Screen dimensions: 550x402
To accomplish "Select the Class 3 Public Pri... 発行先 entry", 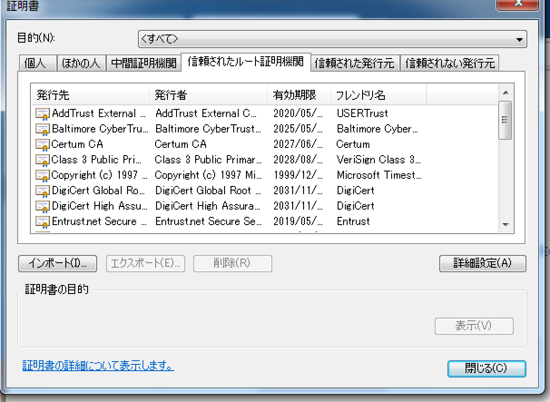I will tap(97, 160).
